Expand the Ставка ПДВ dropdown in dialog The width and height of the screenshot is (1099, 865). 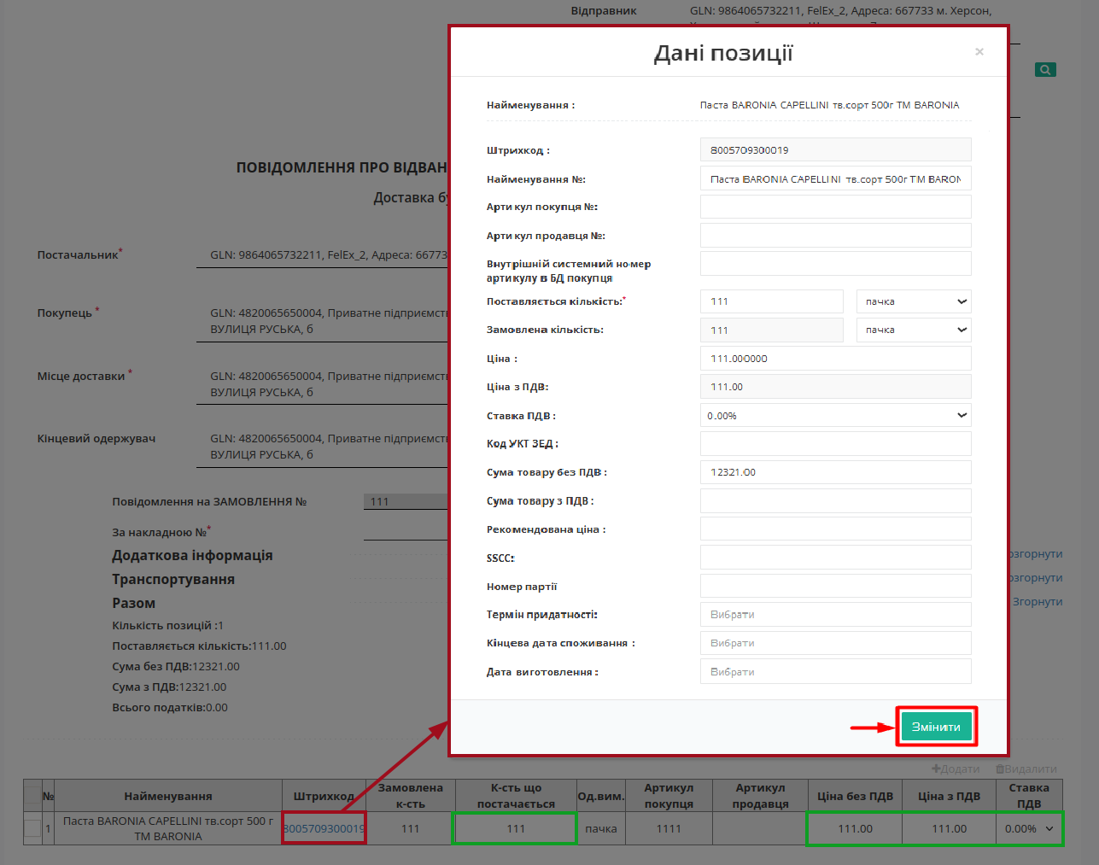[x=835, y=416]
